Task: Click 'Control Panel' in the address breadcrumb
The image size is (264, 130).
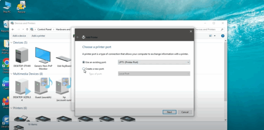Action: pyautogui.click(x=44, y=29)
